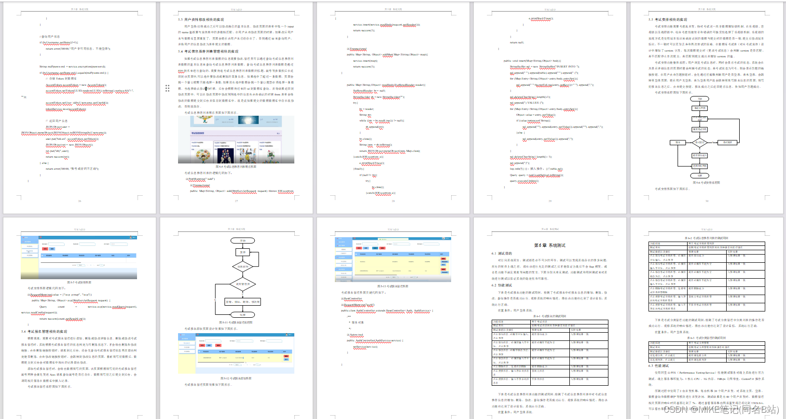Click page number 27 in footer
The height and width of the screenshot is (419, 786).
click(x=236, y=201)
